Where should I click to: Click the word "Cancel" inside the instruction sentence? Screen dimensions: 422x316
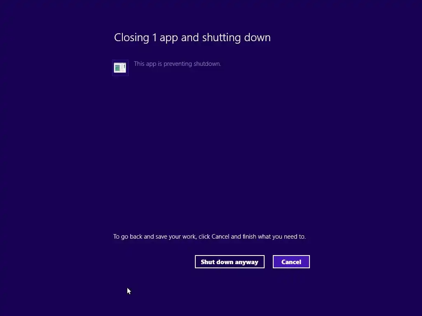[x=220, y=237]
